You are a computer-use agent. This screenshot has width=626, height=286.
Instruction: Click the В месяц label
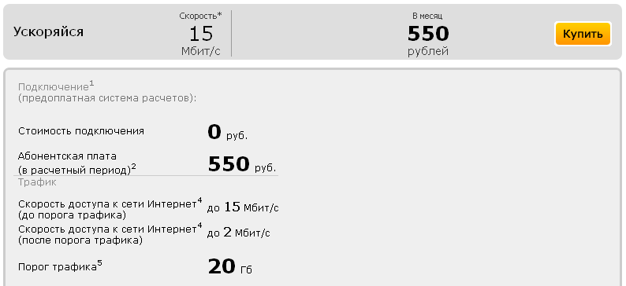coord(427,16)
